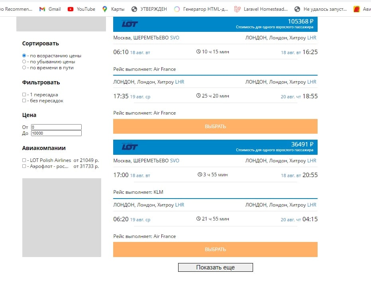Click LHR code above the 16:25 arrival

coord(312,37)
